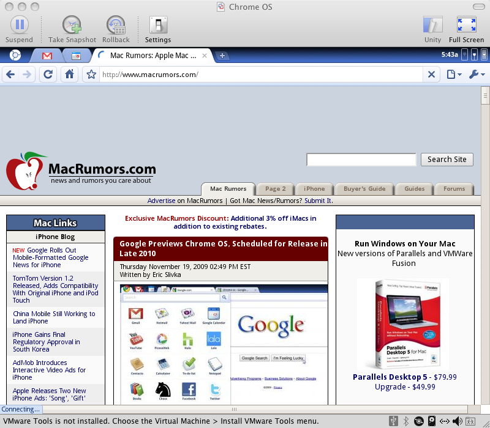Close the Mac Rumors browser tab
Image resolution: width=490 pixels, height=428 pixels.
pyautogui.click(x=205, y=56)
